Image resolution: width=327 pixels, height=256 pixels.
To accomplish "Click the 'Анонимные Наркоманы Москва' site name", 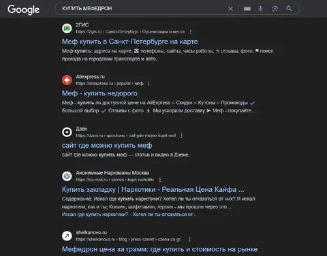I will 112,173.
